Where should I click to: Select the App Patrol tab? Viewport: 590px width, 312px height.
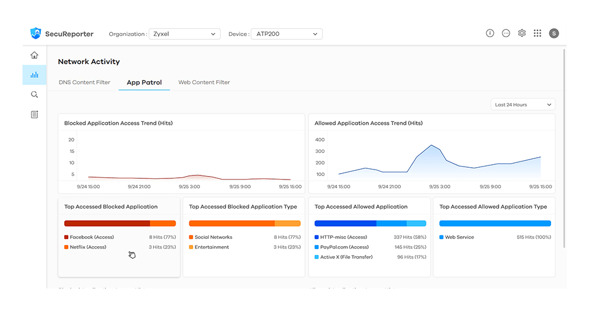(x=144, y=82)
